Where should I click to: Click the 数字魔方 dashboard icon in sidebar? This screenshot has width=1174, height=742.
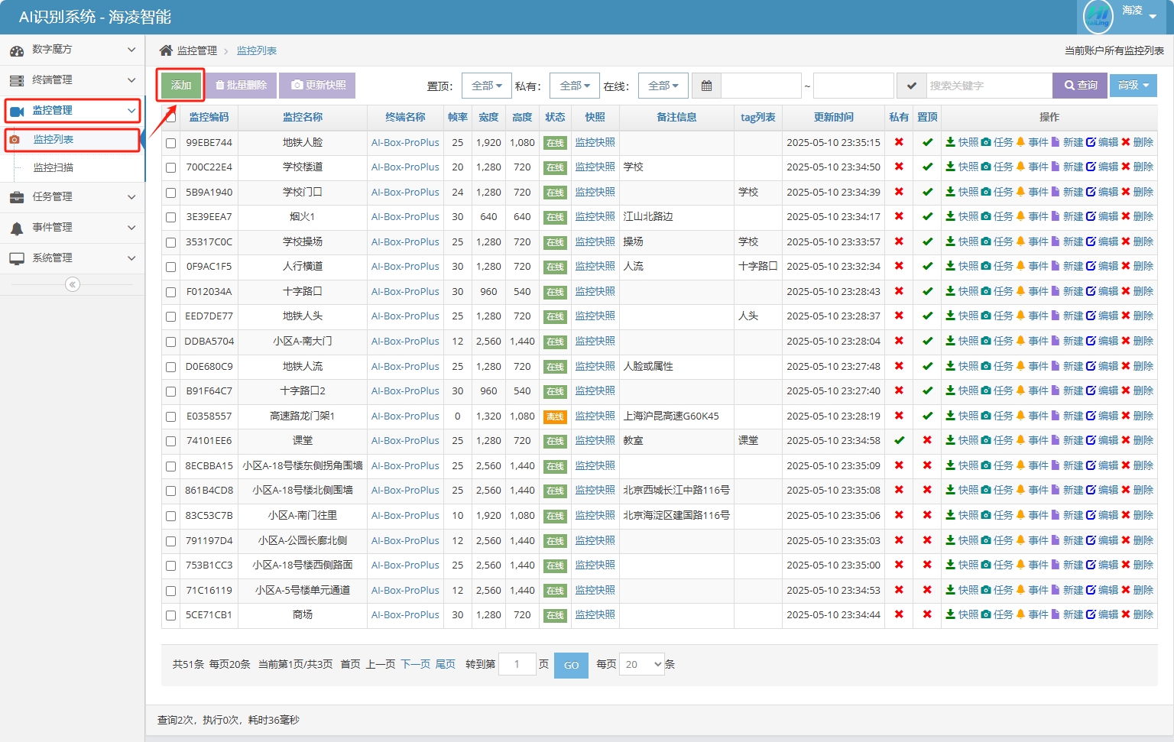point(17,50)
